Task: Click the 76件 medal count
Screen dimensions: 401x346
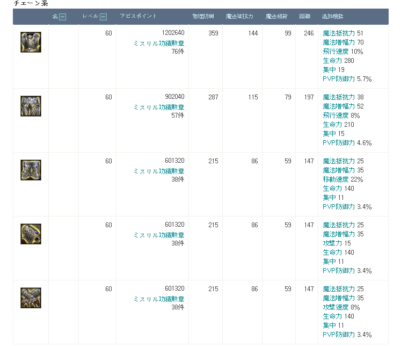Action: pyautogui.click(x=178, y=52)
